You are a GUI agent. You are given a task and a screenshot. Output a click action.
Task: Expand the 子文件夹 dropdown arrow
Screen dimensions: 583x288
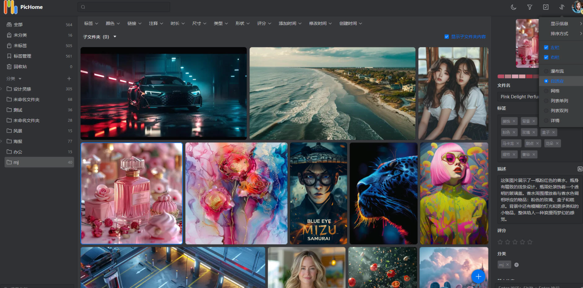(115, 37)
